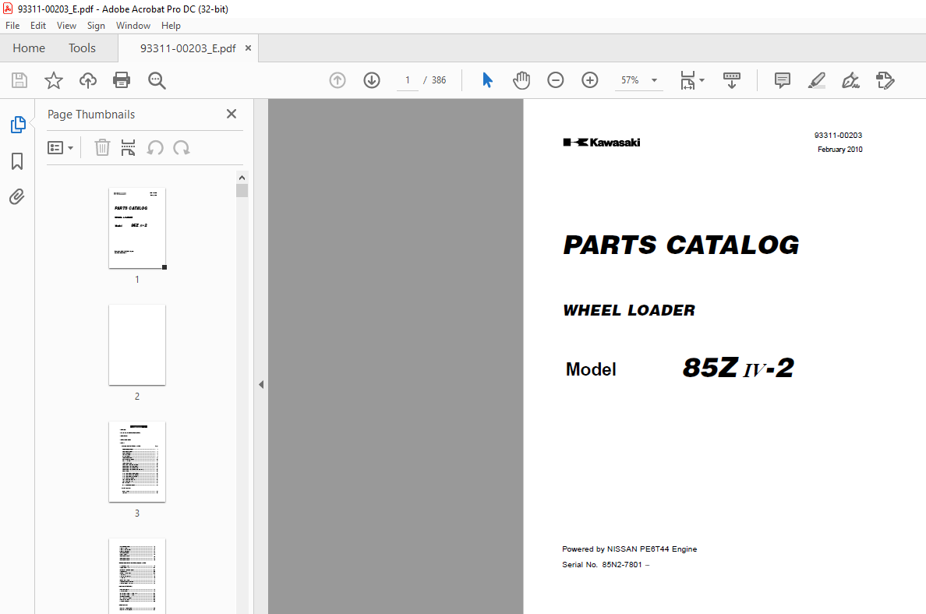
Task: Open the Bookmarks panel
Action: 17,161
